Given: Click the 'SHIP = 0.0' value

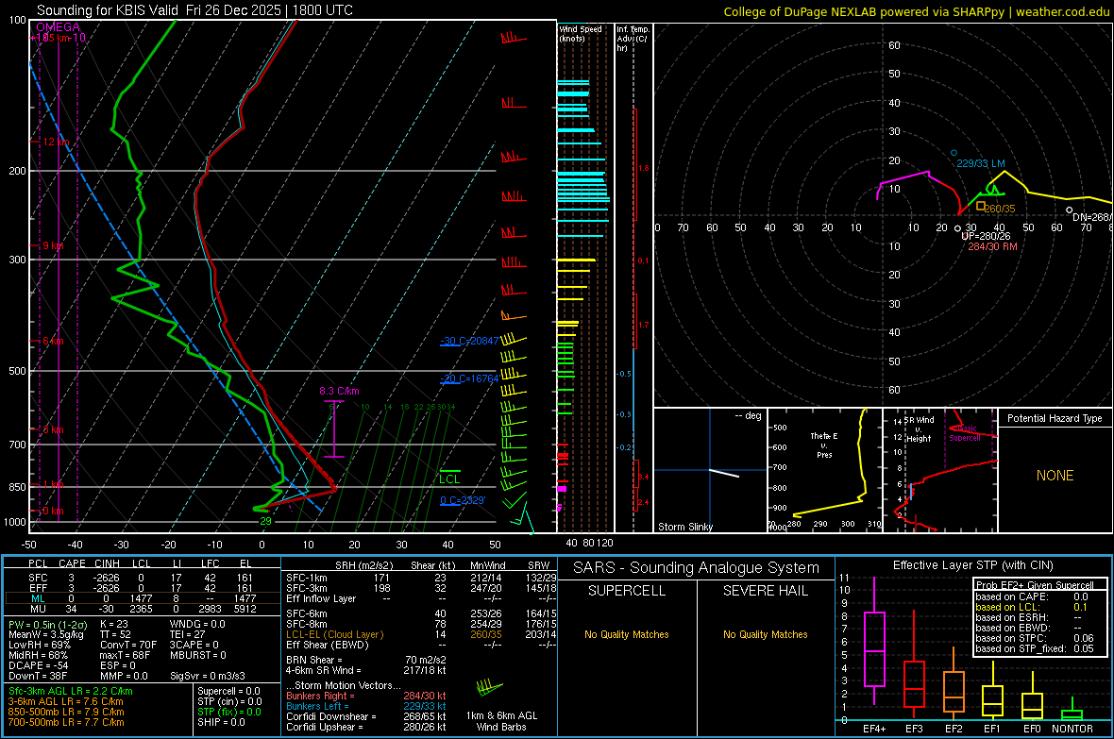Looking at the screenshot, I should pos(221,722).
